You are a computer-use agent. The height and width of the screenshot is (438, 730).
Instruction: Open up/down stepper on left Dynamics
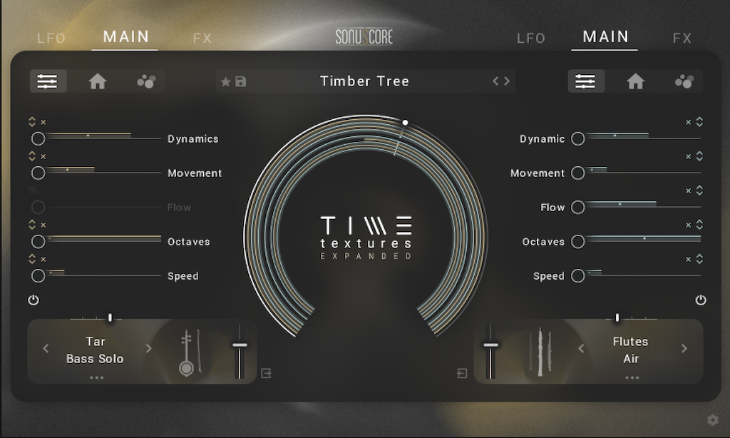tap(32, 121)
